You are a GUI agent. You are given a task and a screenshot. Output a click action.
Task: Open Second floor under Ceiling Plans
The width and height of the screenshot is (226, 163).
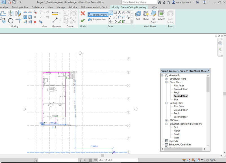(181, 117)
